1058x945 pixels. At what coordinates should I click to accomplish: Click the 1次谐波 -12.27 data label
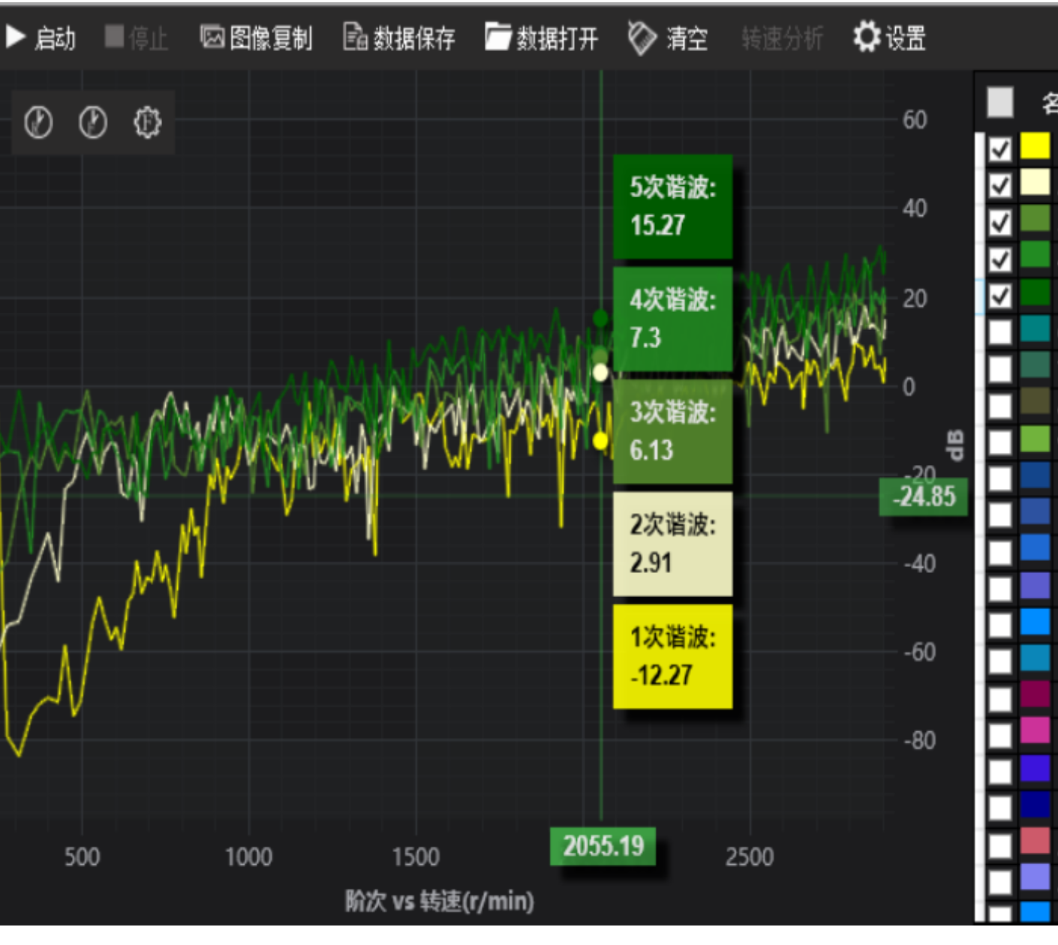(x=672, y=656)
